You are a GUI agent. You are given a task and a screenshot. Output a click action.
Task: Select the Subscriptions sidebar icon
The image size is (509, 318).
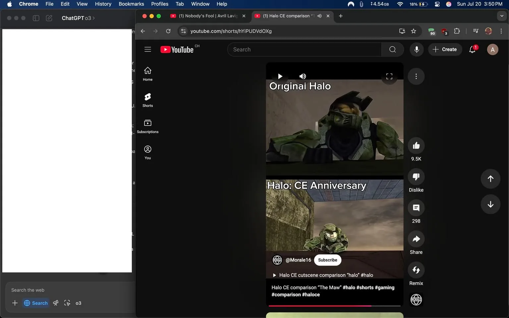147,126
